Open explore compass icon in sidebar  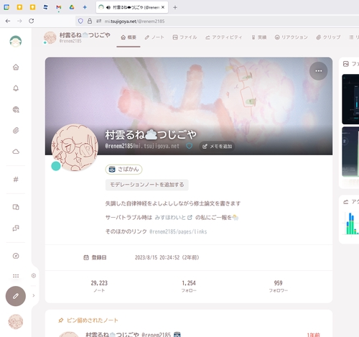pos(16,256)
